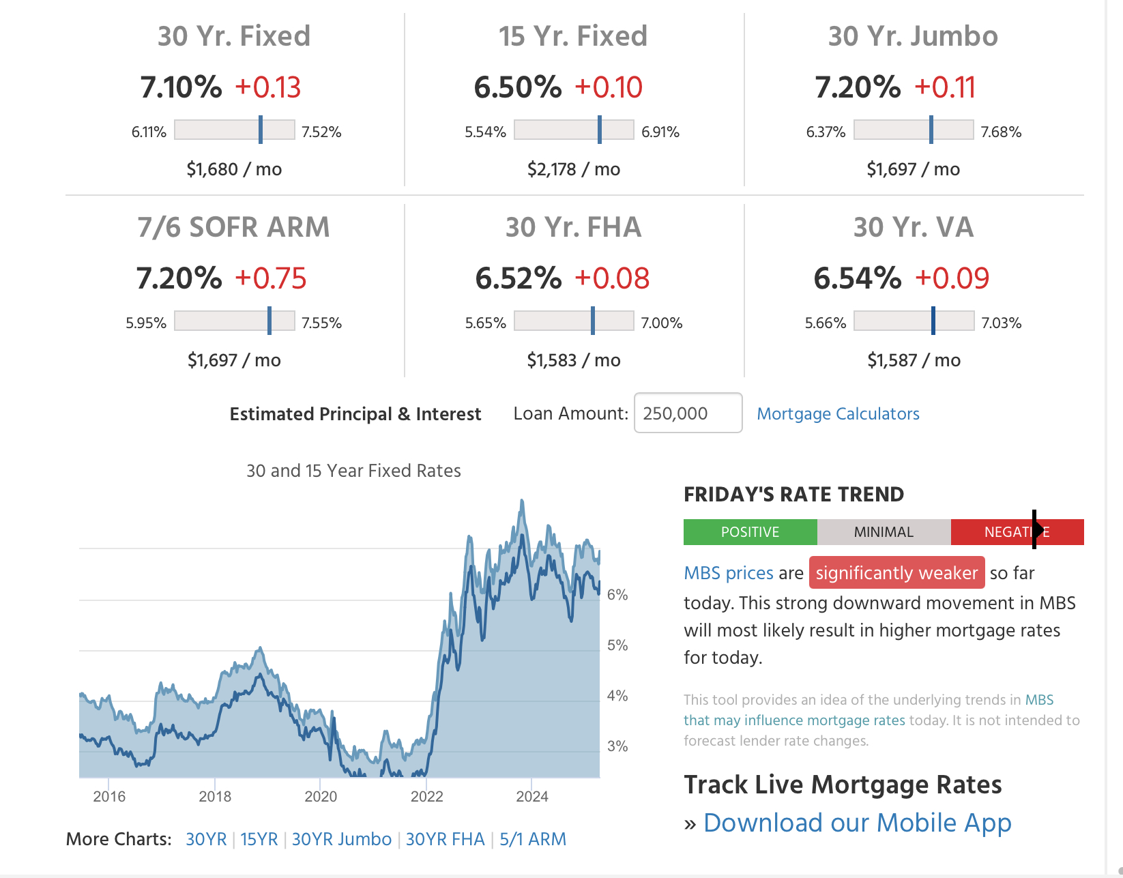1123x878 pixels.
Task: Click the POSITIVE rate trend segment
Action: point(750,532)
